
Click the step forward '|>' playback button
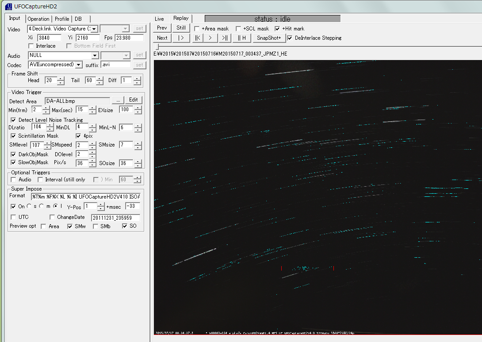tap(181, 38)
